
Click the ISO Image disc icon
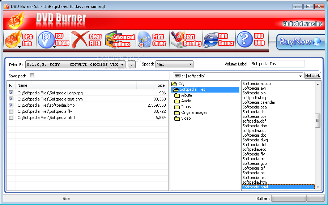(46, 40)
